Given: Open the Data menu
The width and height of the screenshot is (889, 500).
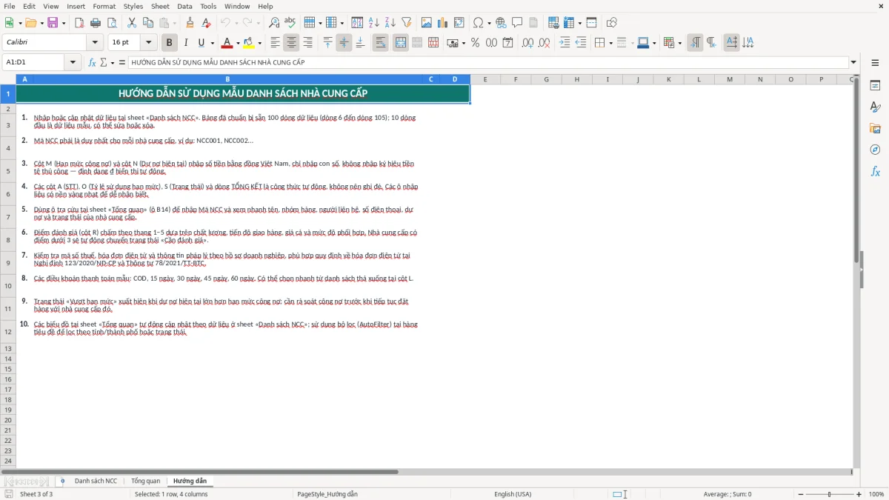Looking at the screenshot, I should 184,6.
